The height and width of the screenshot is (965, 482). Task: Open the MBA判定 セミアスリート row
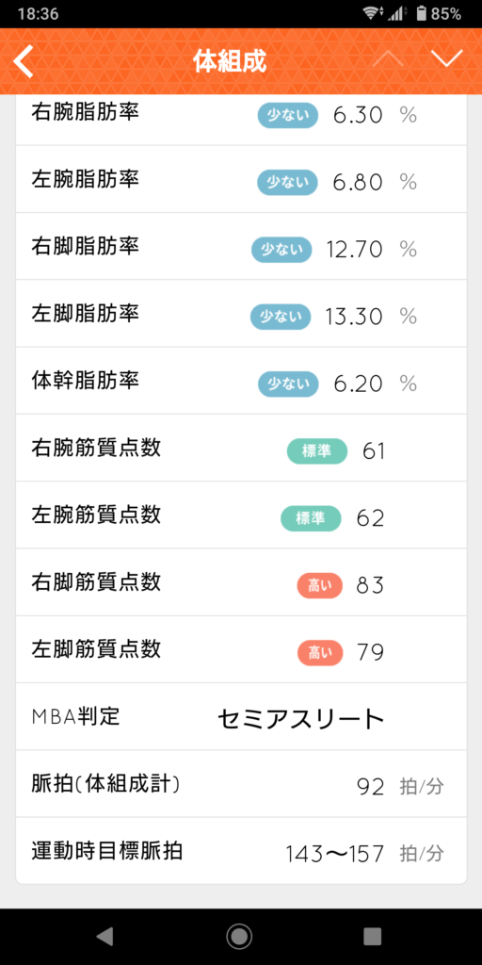241,716
